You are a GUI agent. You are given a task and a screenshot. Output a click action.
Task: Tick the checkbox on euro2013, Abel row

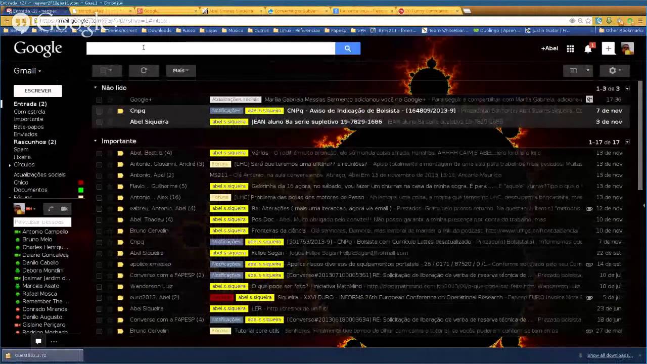pyautogui.click(x=99, y=297)
